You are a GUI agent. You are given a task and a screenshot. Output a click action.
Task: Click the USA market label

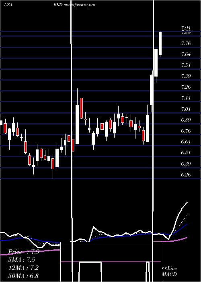[x=8, y=5]
